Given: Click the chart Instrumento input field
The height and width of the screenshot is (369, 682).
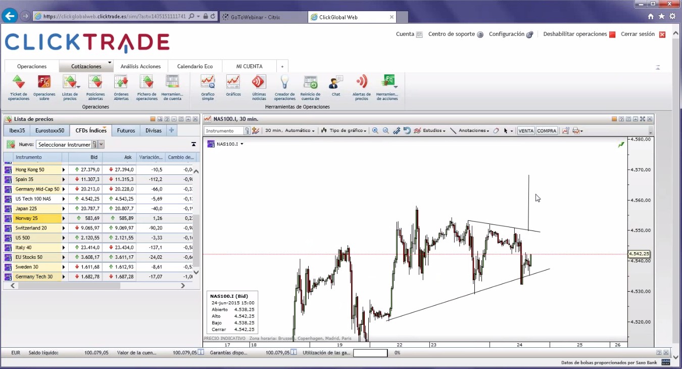Looking at the screenshot, I should click(224, 130).
